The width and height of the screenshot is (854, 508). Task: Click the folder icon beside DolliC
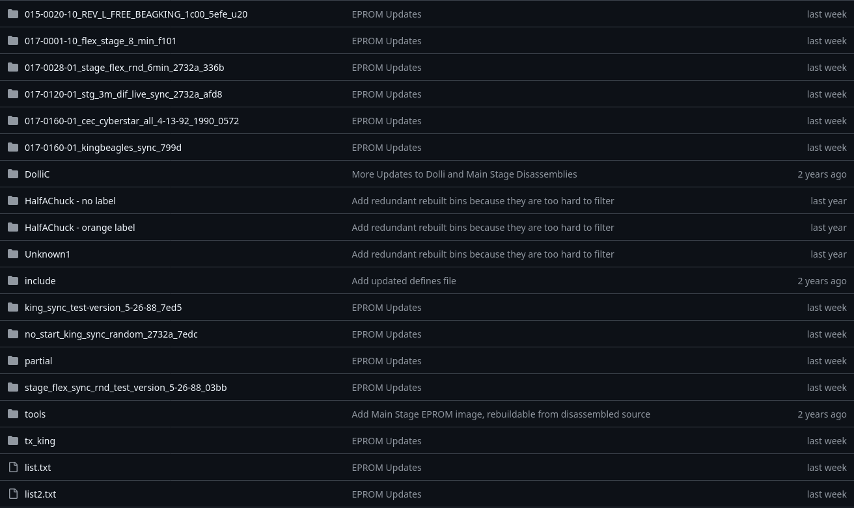click(x=13, y=174)
